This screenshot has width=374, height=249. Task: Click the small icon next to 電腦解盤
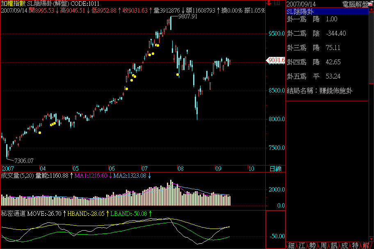pyautogui.click(x=370, y=4)
